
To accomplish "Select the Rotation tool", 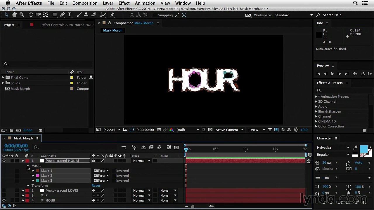I will click(31, 15).
